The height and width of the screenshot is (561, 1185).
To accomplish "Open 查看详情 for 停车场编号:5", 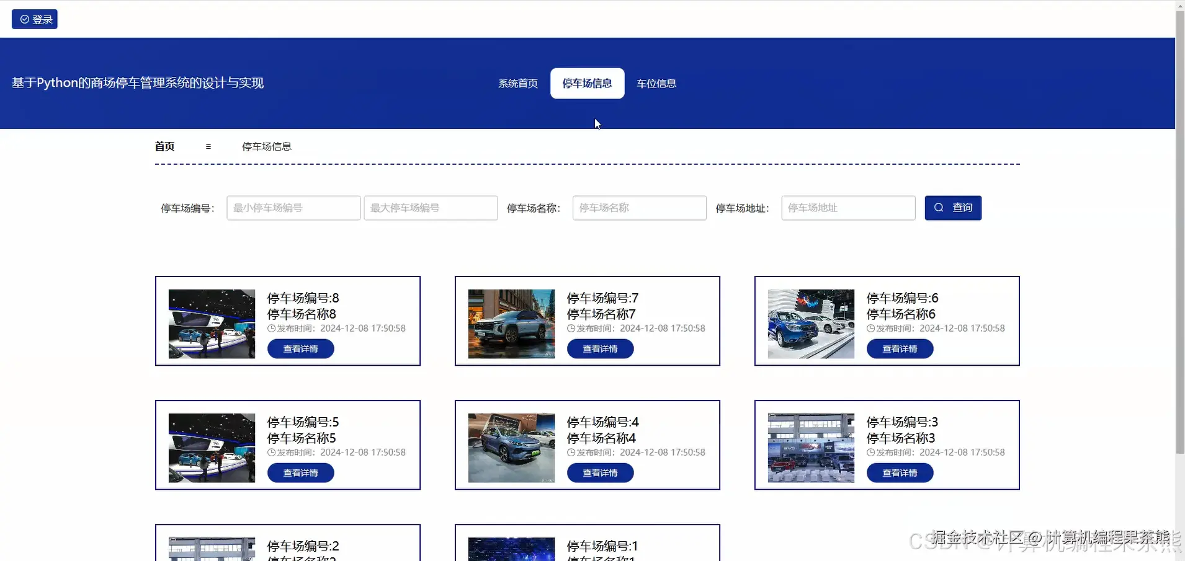I will [300, 472].
